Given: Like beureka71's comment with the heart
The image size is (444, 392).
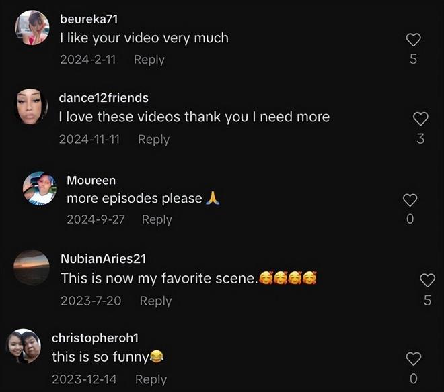Looking at the screenshot, I should pos(414,40).
